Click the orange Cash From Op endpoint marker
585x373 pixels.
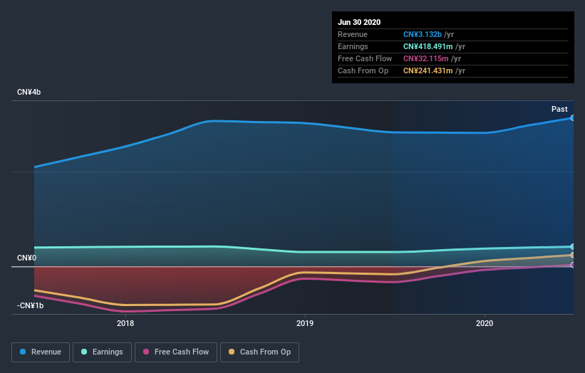(572, 256)
